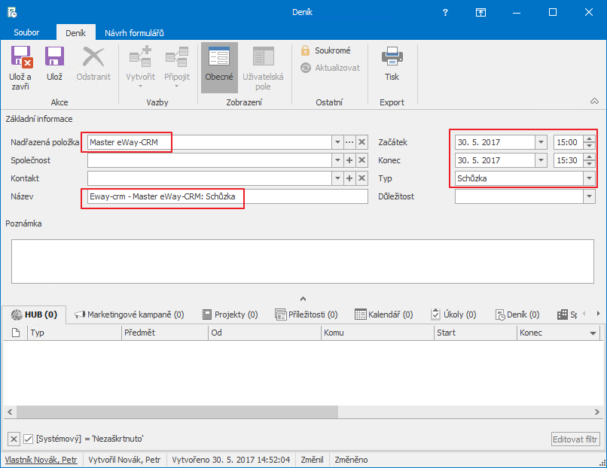Open the Marketingové kampaně (0) tab
Image resolution: width=607 pixels, height=468 pixels.
point(130,315)
